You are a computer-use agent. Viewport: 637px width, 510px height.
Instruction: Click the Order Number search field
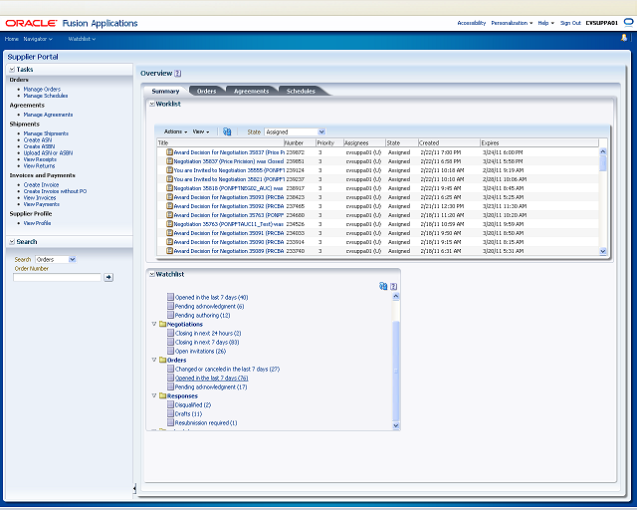pyautogui.click(x=57, y=277)
